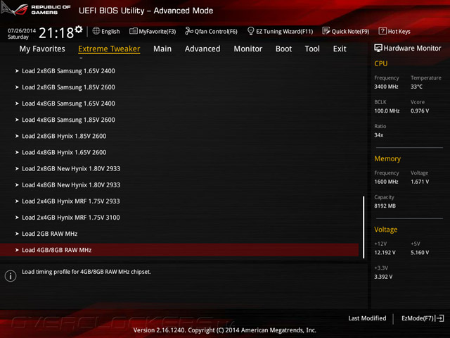Viewport: 450px width, 338px height.
Task: Click Ratio value 34x
Action: click(x=378, y=134)
